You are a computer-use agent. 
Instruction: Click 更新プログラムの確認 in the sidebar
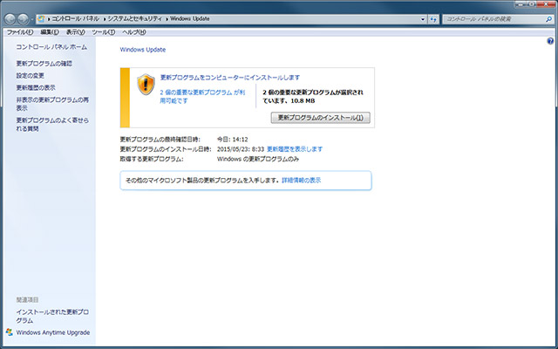44,64
